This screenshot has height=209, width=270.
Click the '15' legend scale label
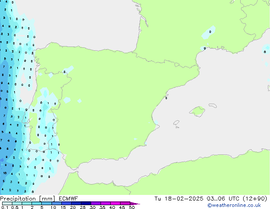[x=63, y=207]
